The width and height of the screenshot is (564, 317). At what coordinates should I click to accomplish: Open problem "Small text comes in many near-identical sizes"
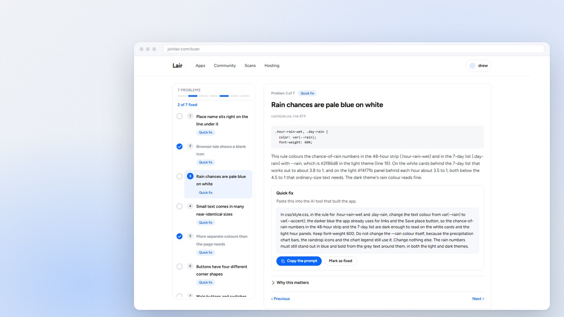218,214
